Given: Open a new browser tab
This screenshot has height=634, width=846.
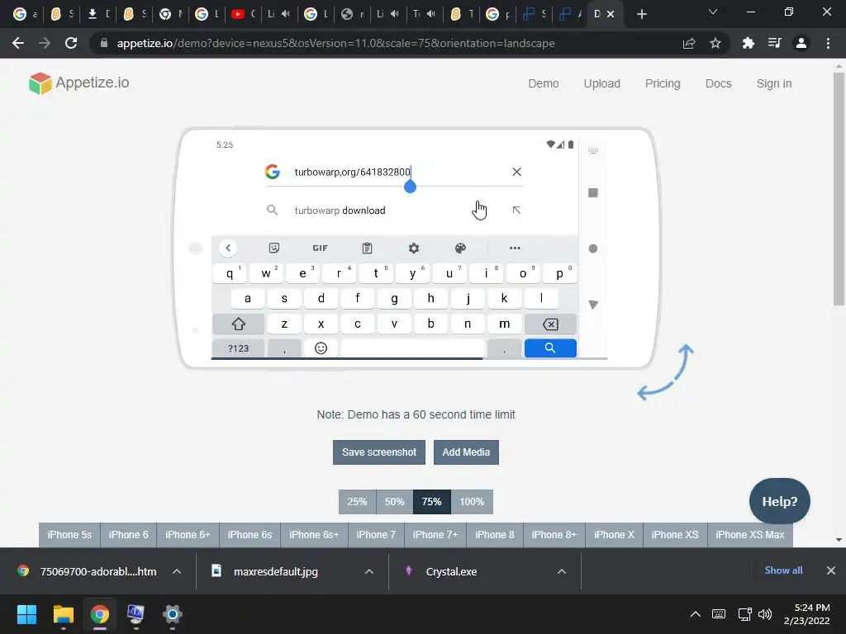Looking at the screenshot, I should 641,14.
